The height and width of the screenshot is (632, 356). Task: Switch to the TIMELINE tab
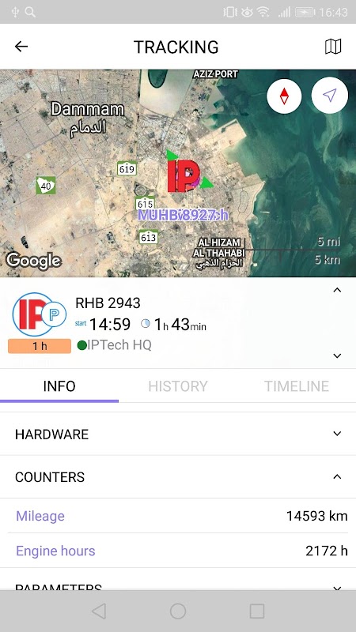[x=296, y=386]
